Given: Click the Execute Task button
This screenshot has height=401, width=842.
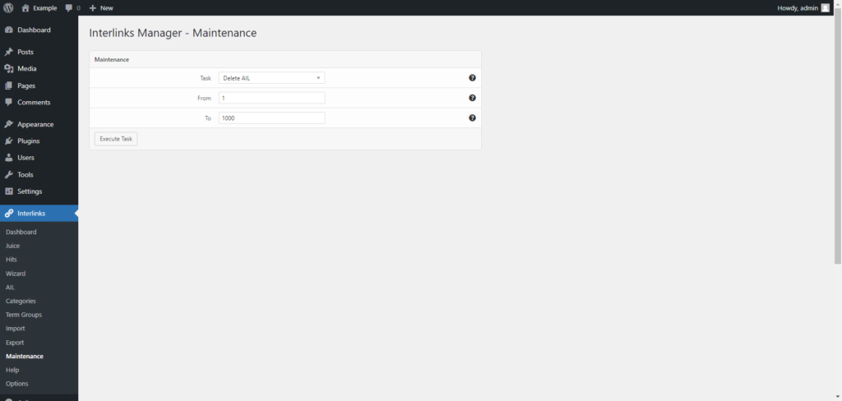Looking at the screenshot, I should 116,139.
